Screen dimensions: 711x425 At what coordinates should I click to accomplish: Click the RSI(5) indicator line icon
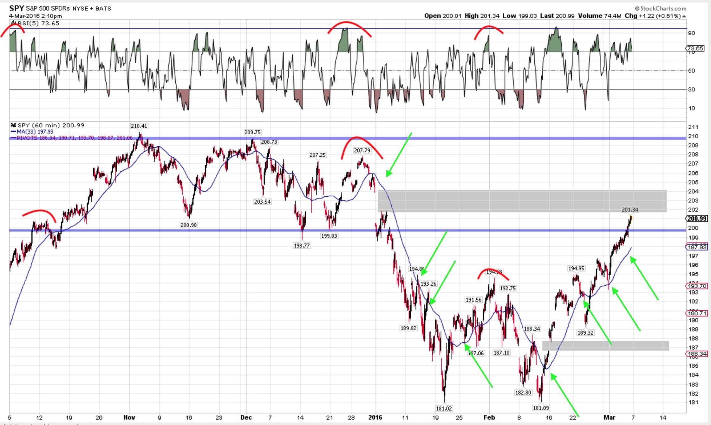[x=14, y=23]
